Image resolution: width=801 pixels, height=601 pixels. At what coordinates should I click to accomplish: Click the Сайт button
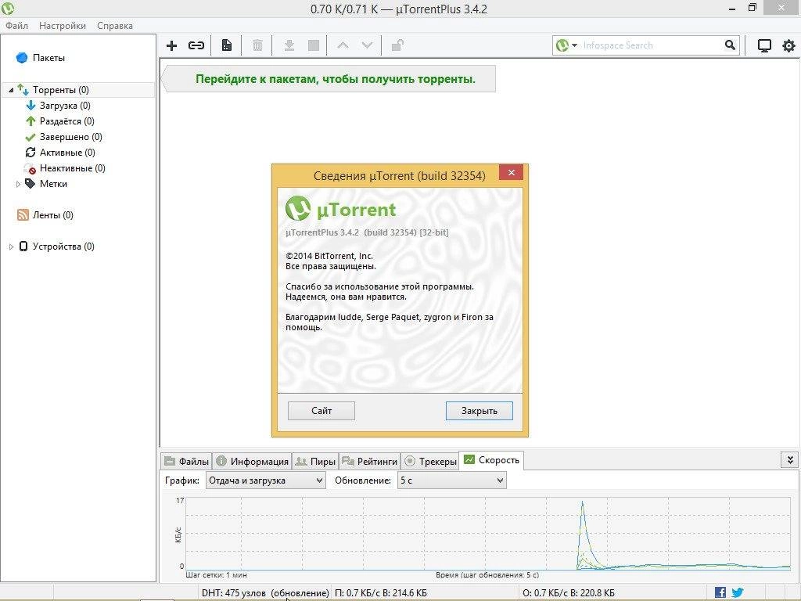point(321,410)
